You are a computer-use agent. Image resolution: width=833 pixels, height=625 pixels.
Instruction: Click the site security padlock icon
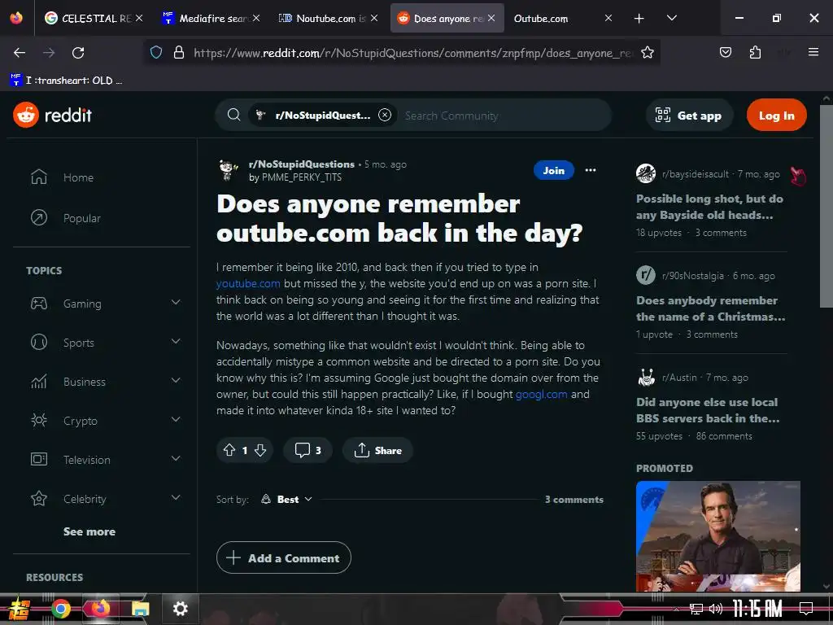[179, 53]
